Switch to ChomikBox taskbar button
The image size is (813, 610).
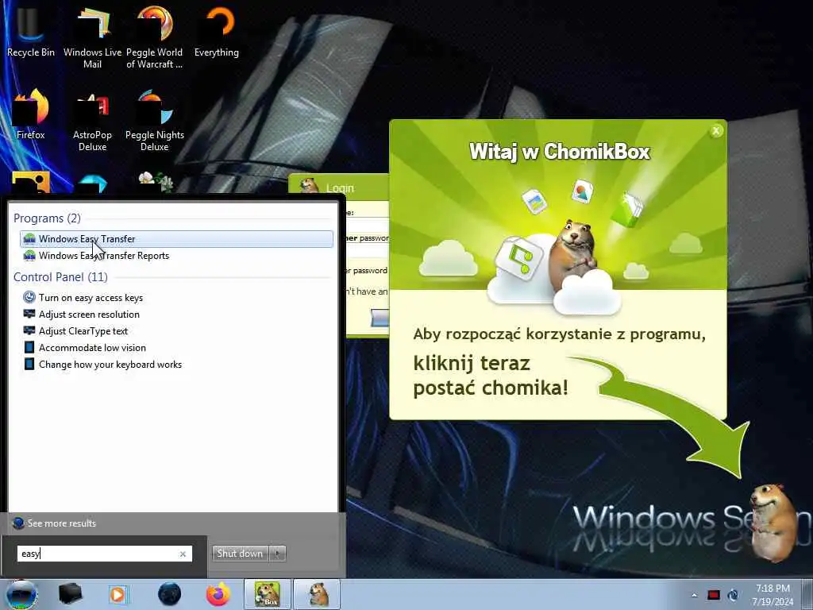coord(268,594)
